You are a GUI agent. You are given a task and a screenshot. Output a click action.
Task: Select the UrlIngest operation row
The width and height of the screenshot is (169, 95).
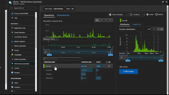click(x=78, y=74)
